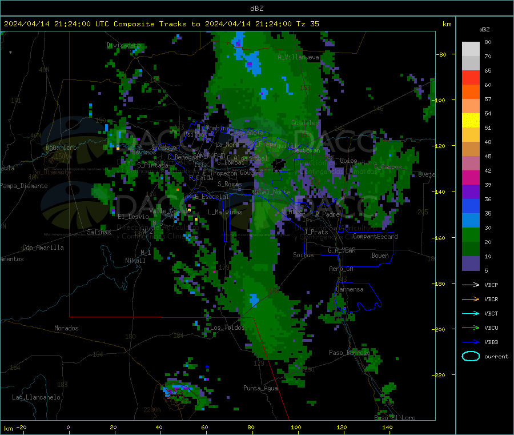Viewport: 514px width, 435px height.
Task: Pick the bottom purple-gray swatch above 5
Action: 471,264
